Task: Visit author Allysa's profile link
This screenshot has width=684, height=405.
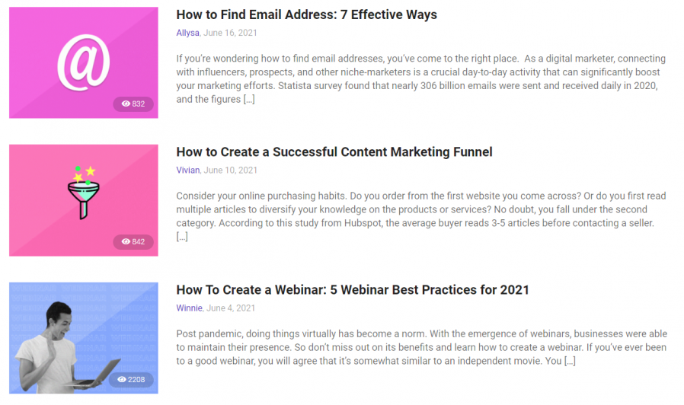Action: pyautogui.click(x=187, y=33)
